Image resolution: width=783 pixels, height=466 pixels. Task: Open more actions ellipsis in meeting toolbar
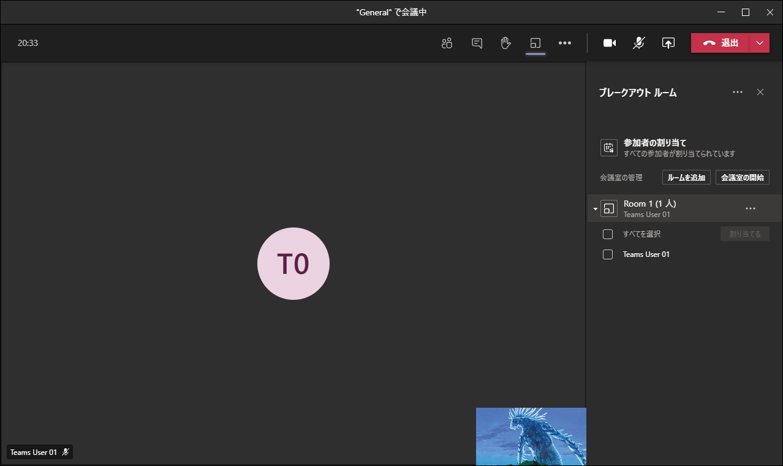[565, 43]
